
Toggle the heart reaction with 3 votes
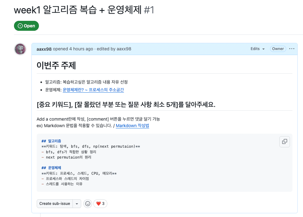coord(100,204)
